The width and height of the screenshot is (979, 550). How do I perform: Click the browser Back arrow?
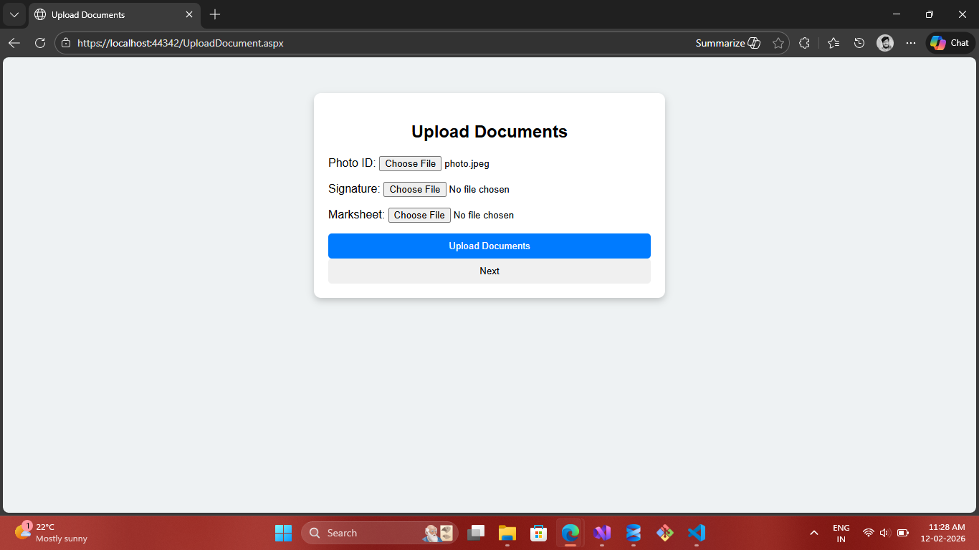pyautogui.click(x=14, y=43)
